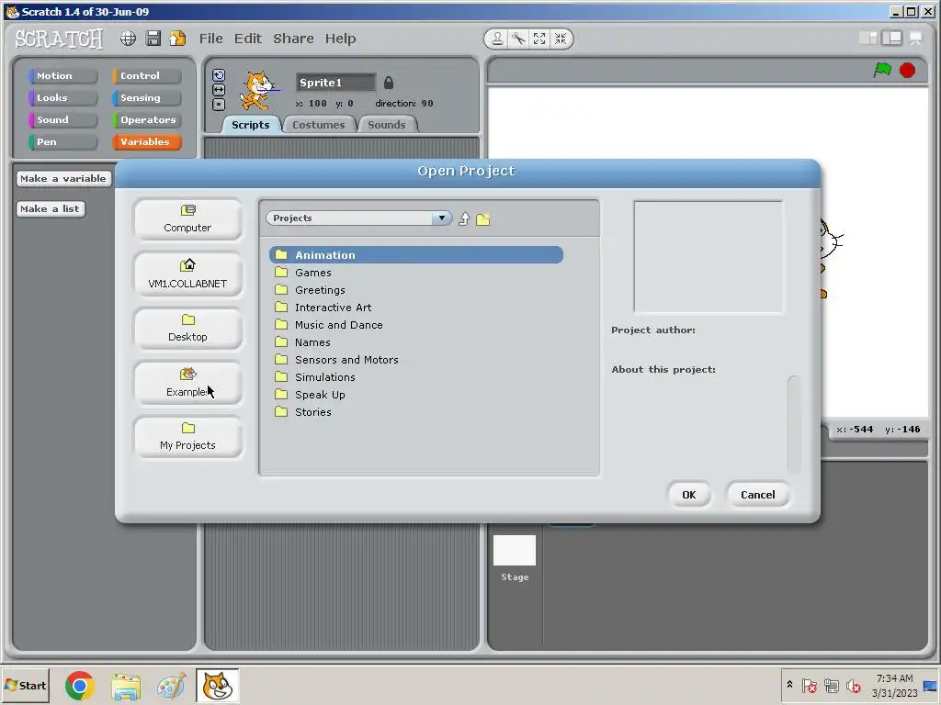
Task: Click the save floppy disk icon
Action: pyautogui.click(x=153, y=39)
